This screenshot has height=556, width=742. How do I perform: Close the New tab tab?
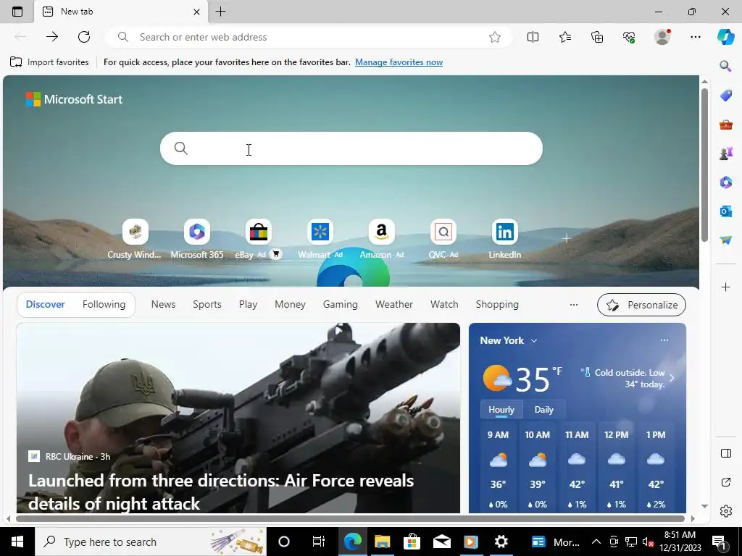pyautogui.click(x=196, y=12)
